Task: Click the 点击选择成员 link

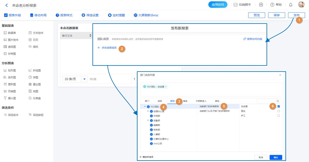Action: 108,48
